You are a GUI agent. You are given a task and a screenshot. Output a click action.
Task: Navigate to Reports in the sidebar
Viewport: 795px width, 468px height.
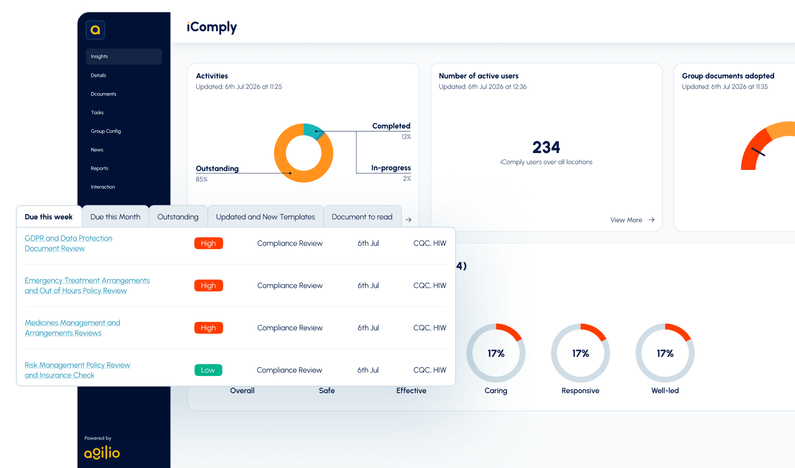point(99,168)
